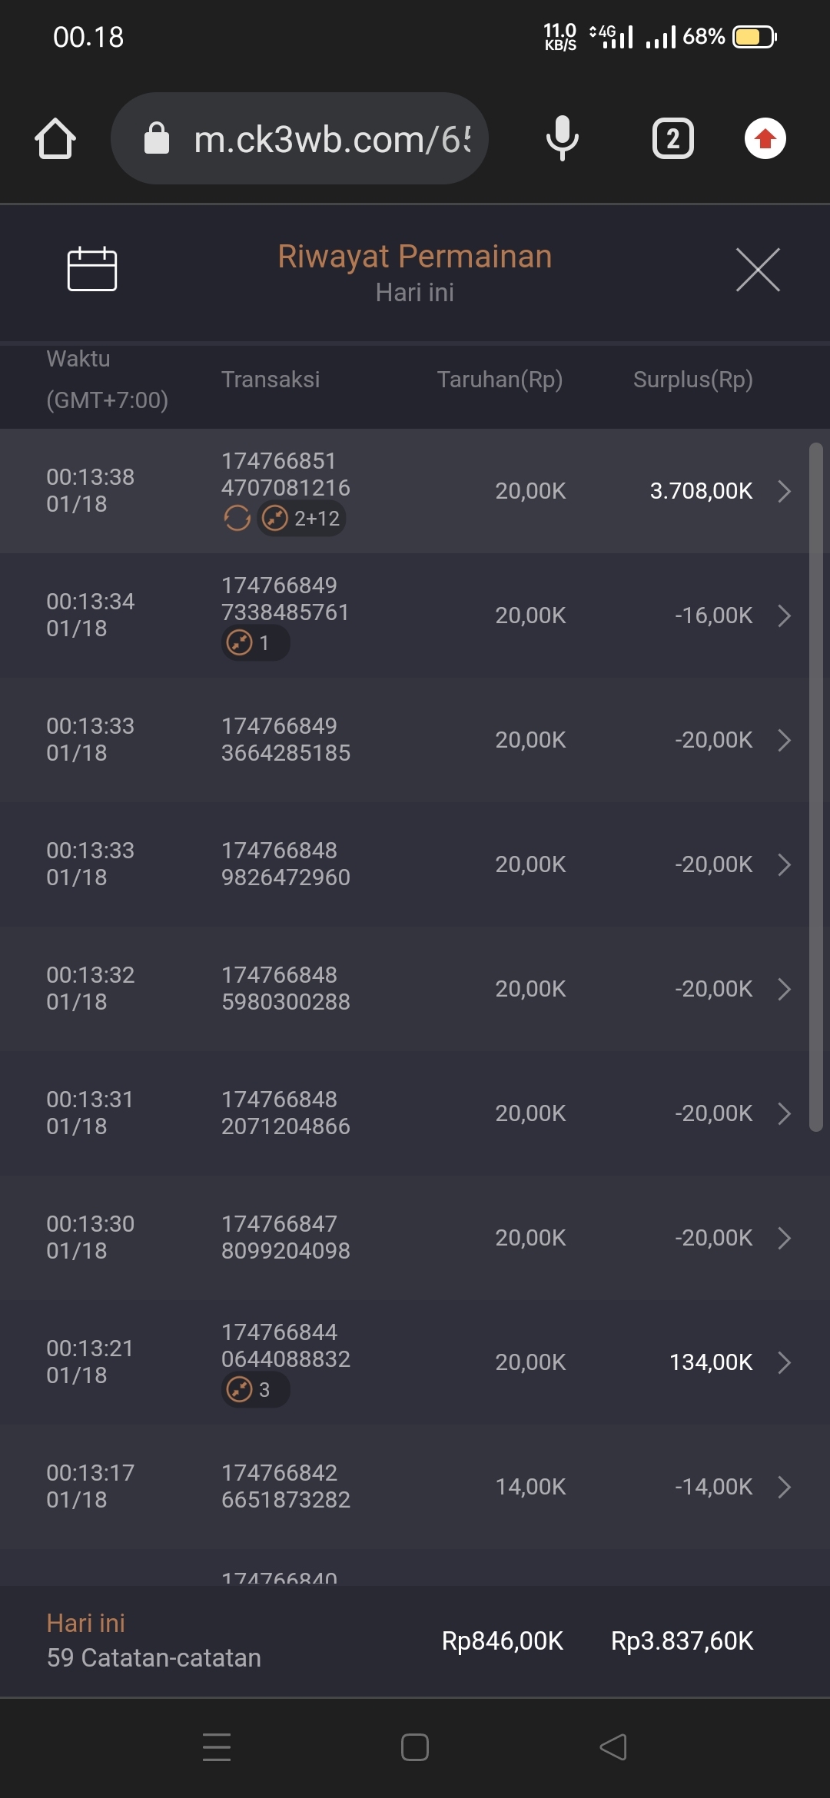Tap the free spin badge labeled 3

pyautogui.click(x=255, y=1389)
